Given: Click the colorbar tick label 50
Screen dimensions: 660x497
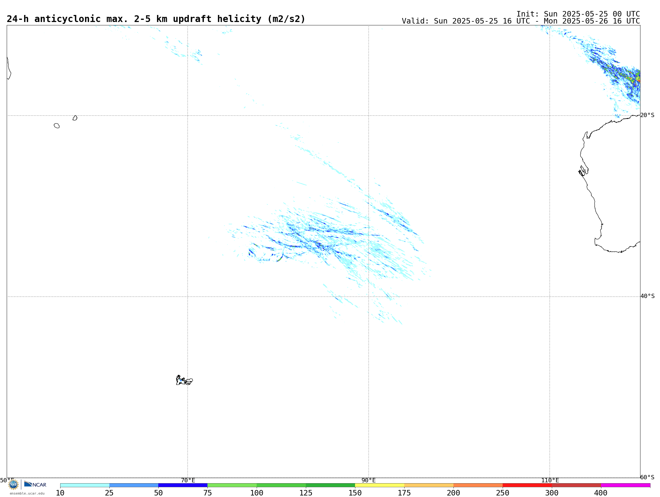Looking at the screenshot, I should (x=158, y=493).
